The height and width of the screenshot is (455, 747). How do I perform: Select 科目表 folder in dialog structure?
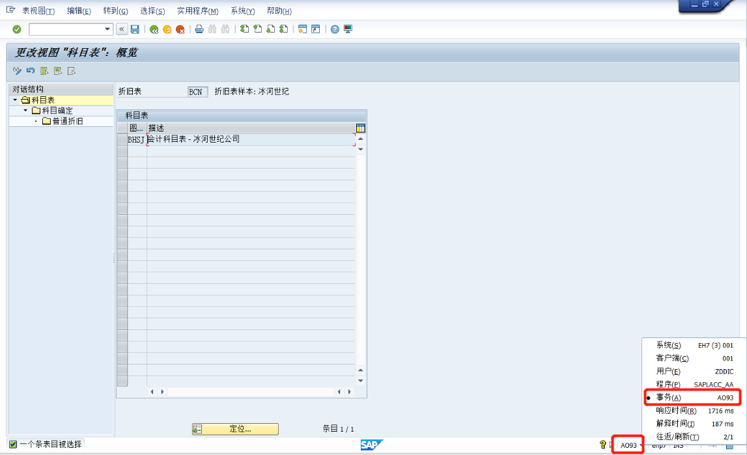point(38,100)
